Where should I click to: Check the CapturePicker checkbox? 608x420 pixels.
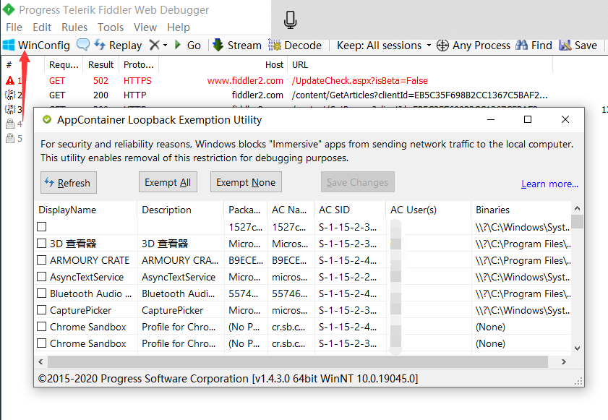41,310
